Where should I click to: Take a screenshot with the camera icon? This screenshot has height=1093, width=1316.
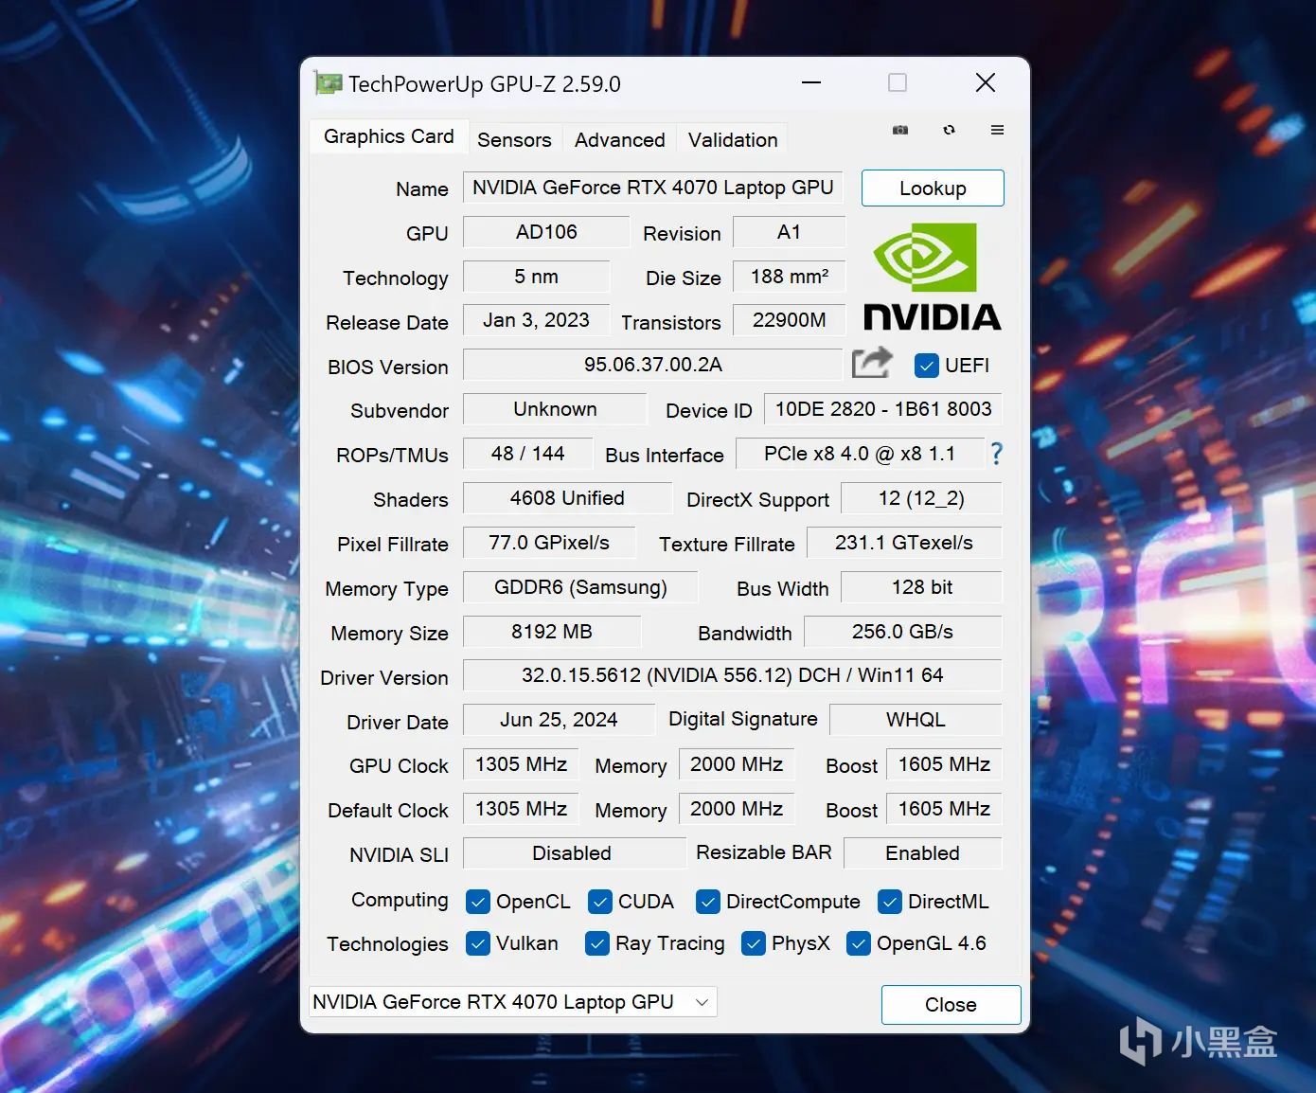click(900, 130)
